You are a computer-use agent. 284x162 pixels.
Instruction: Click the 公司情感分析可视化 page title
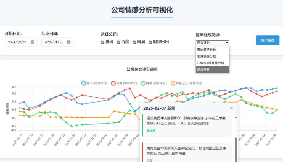[142, 10]
